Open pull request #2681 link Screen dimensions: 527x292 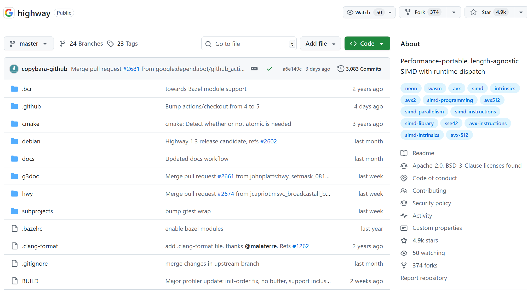tap(131, 69)
